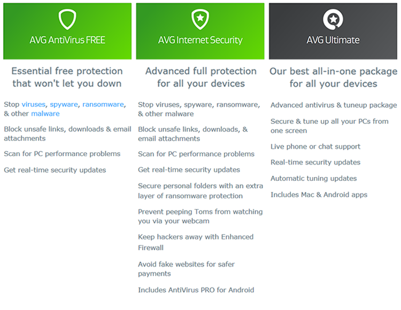Screen dimensions: 401x310
Task: Click Prevent peeping Toms webcam feature text
Action: click(200, 216)
